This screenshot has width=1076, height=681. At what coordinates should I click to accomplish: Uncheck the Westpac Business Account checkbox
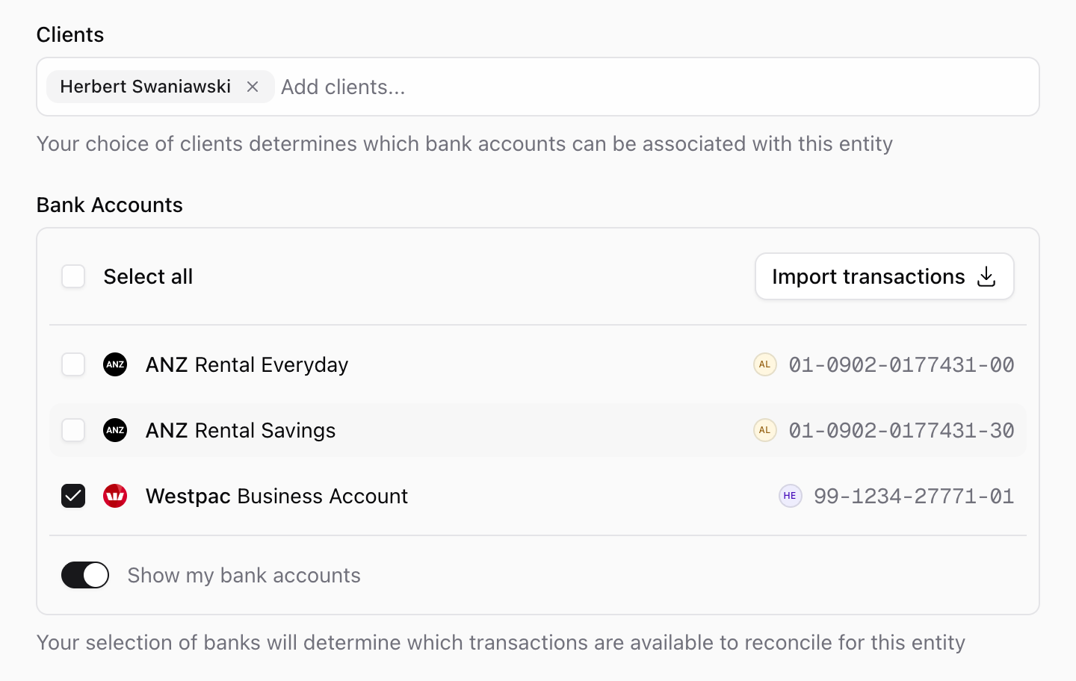tap(73, 496)
